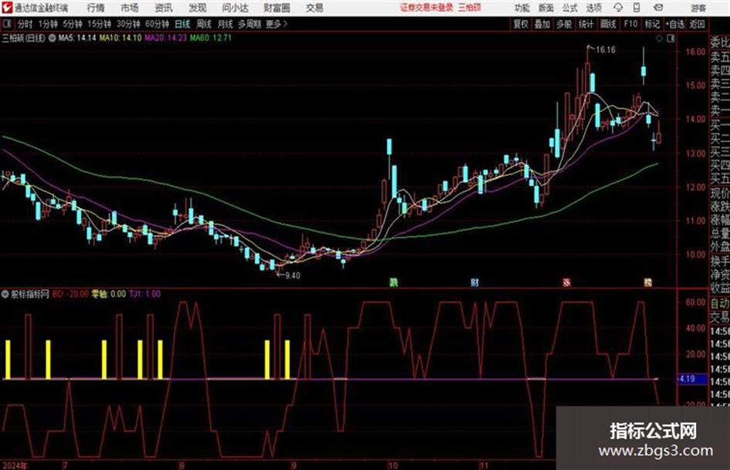The image size is (730, 470).
Task: Open the envelope message icon
Action: coord(658,8)
